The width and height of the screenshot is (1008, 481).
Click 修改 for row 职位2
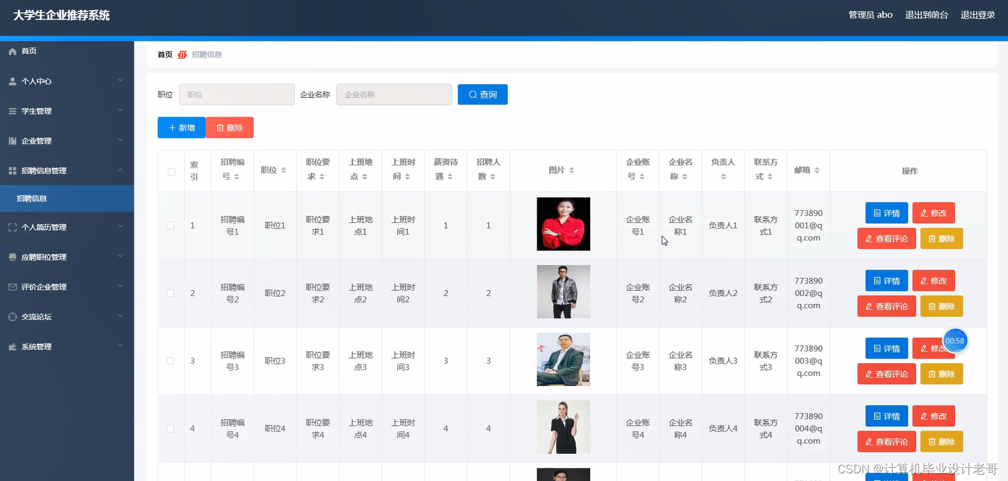click(933, 280)
